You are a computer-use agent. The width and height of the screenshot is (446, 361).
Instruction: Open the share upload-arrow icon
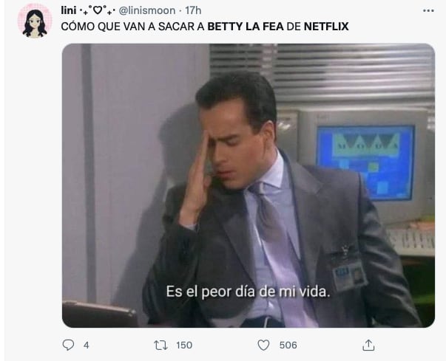[x=368, y=345]
